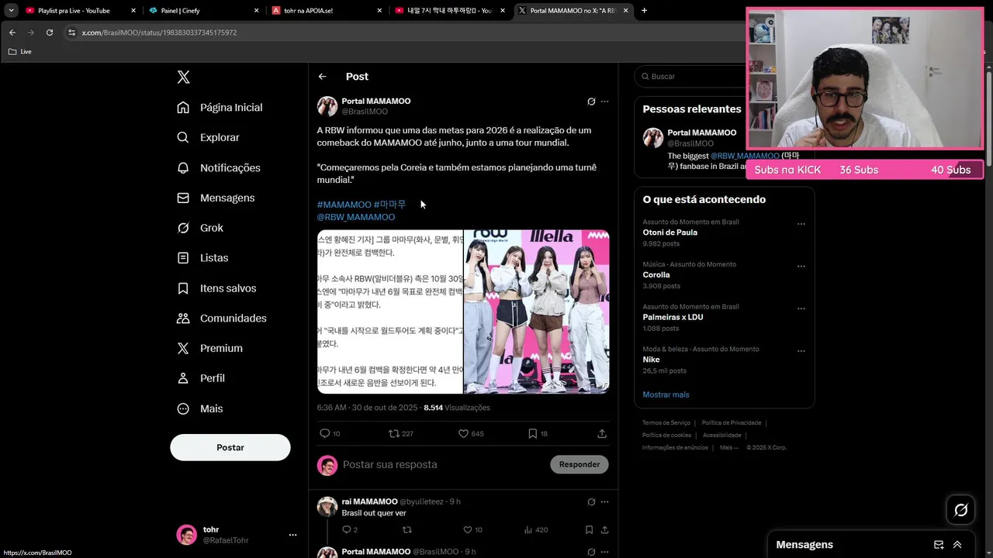Open Mais options in sidebar

199,408
